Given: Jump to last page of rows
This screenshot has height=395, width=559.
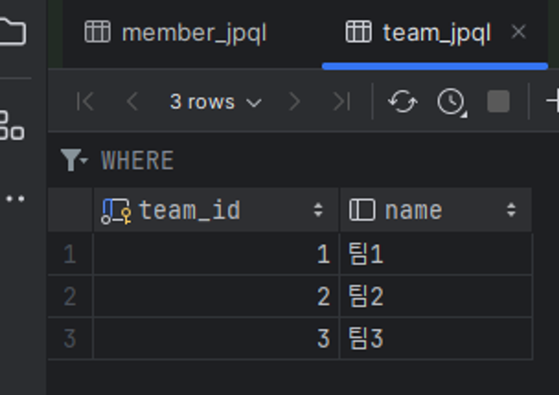Looking at the screenshot, I should (342, 102).
